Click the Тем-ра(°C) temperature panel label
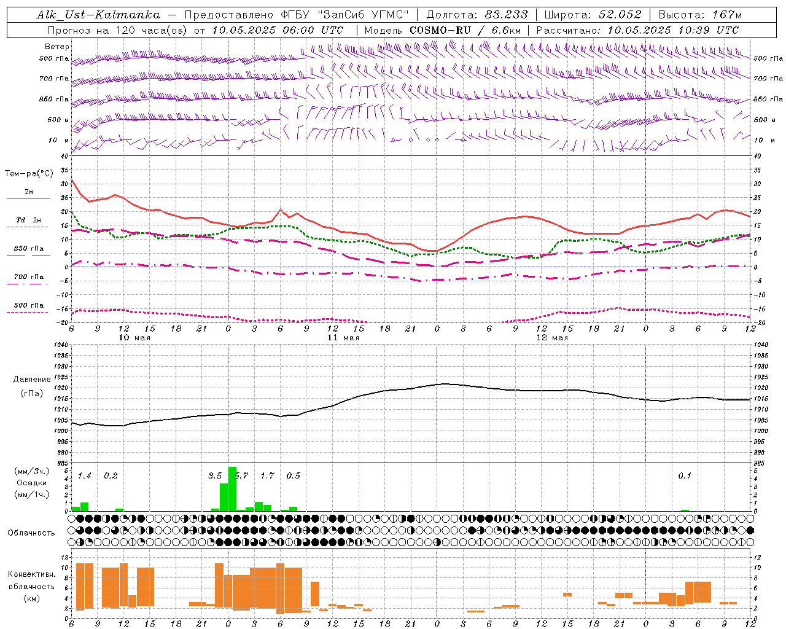This screenshot has width=786, height=629. pyautogui.click(x=29, y=174)
